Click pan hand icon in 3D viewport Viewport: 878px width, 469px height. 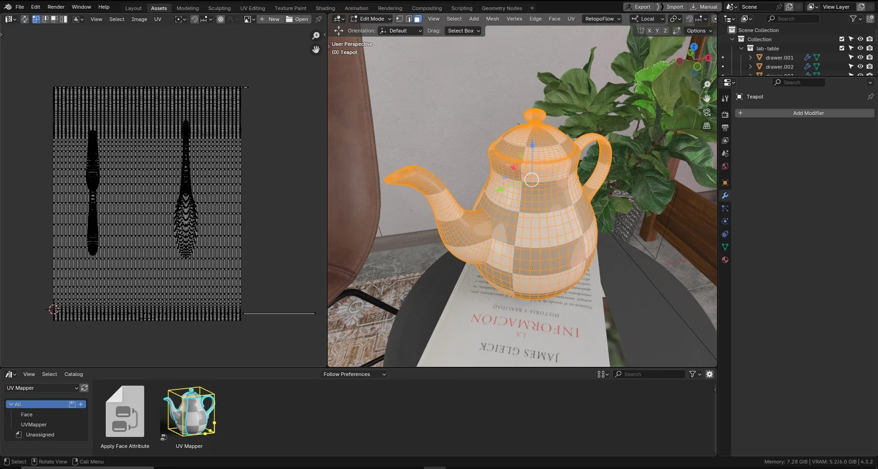pyautogui.click(x=707, y=98)
